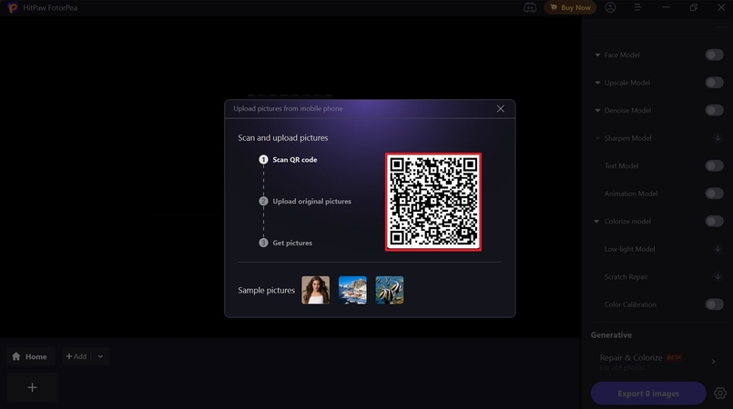Open the user account icon
The image size is (733, 409).
click(x=610, y=7)
